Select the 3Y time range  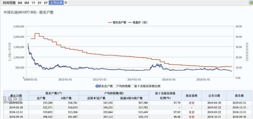tap(39, 3)
